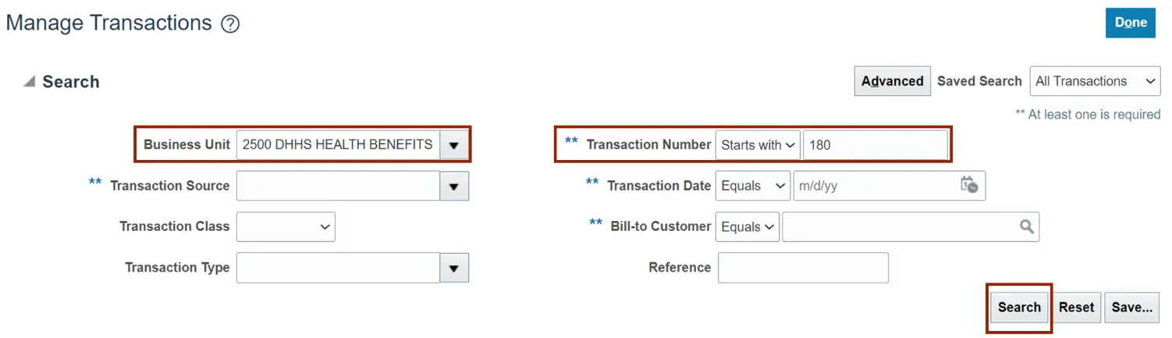This screenshot has width=1172, height=338.
Task: Click the Search button
Action: [1019, 308]
